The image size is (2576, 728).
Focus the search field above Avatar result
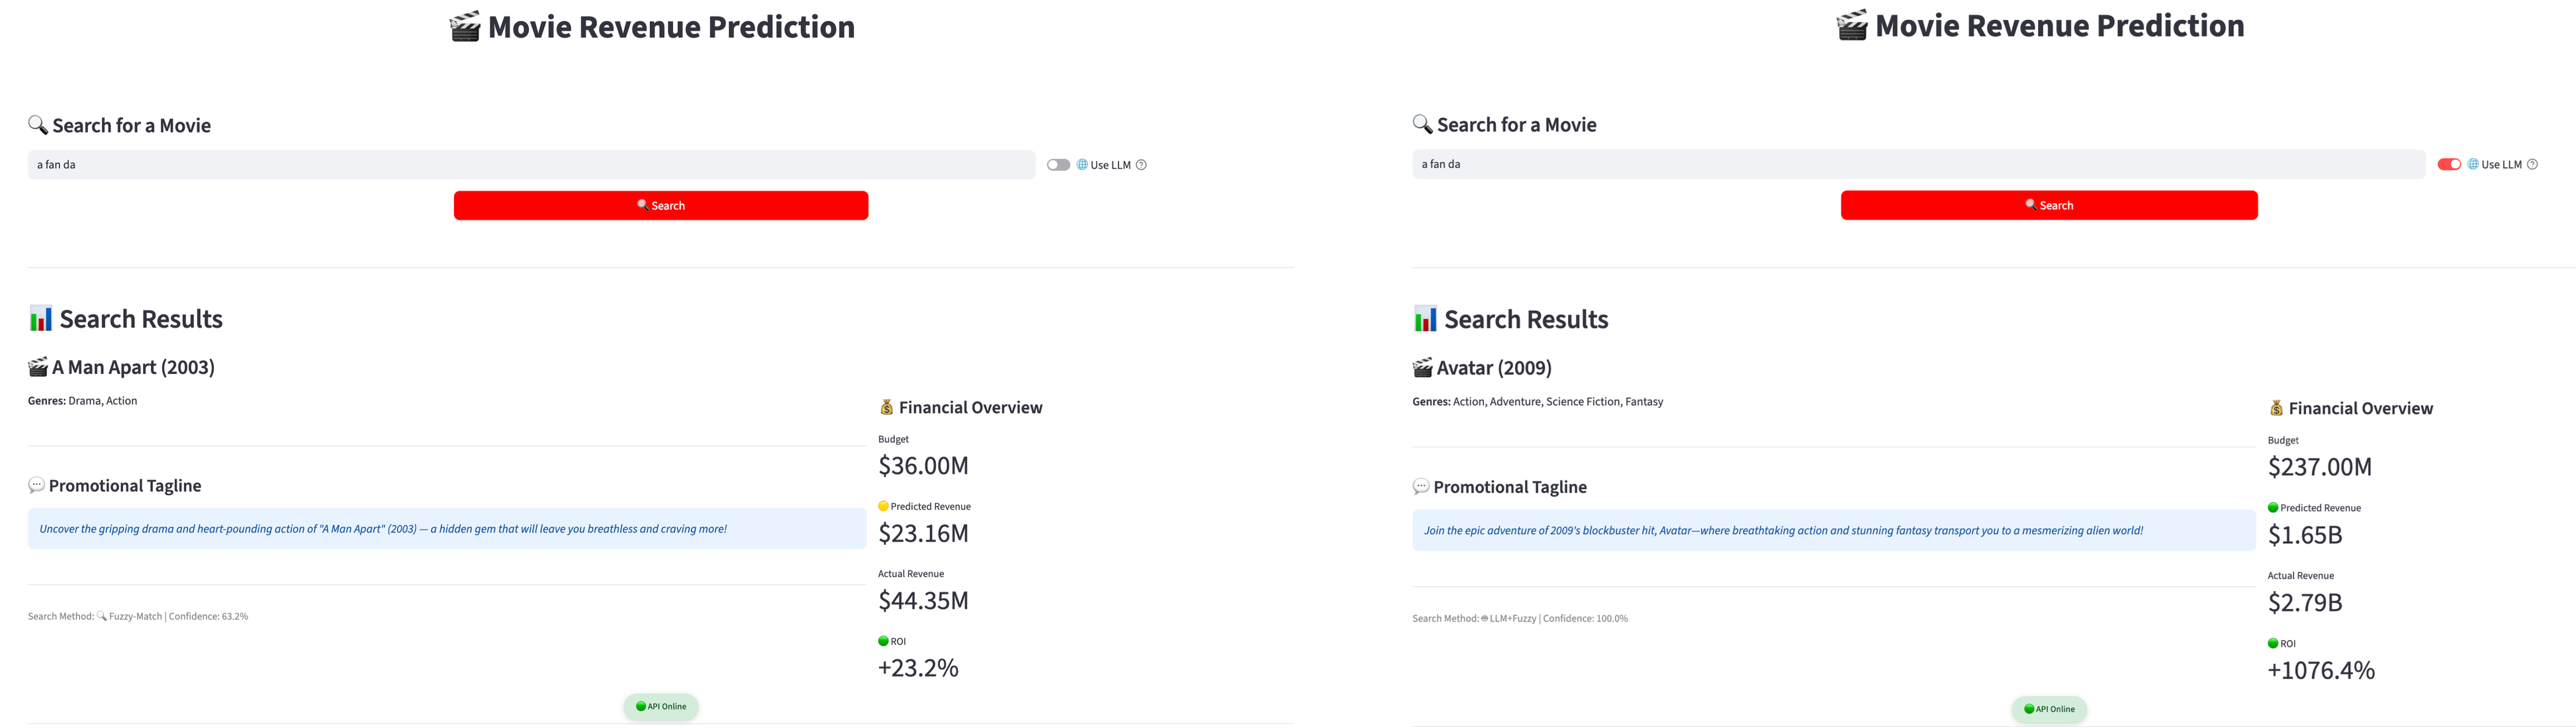point(1917,164)
